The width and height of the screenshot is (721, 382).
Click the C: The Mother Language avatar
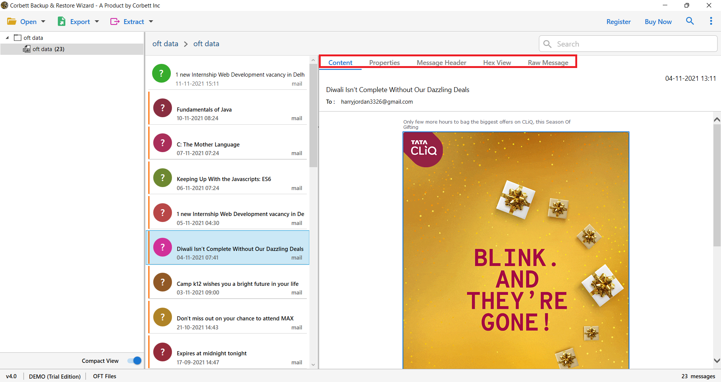pyautogui.click(x=163, y=143)
